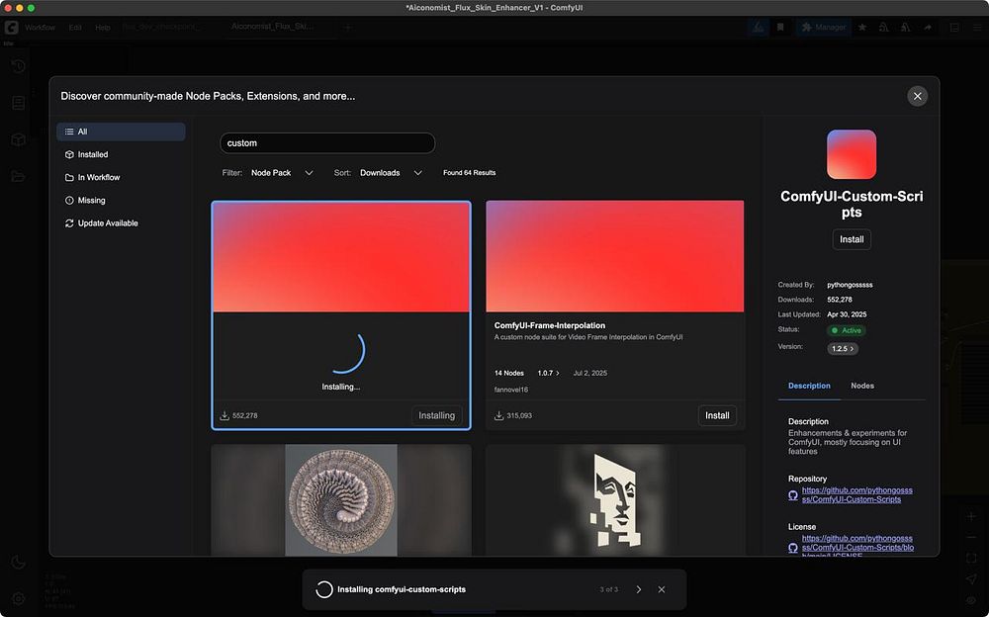Click the 'Found 64 Results' text

coord(469,173)
